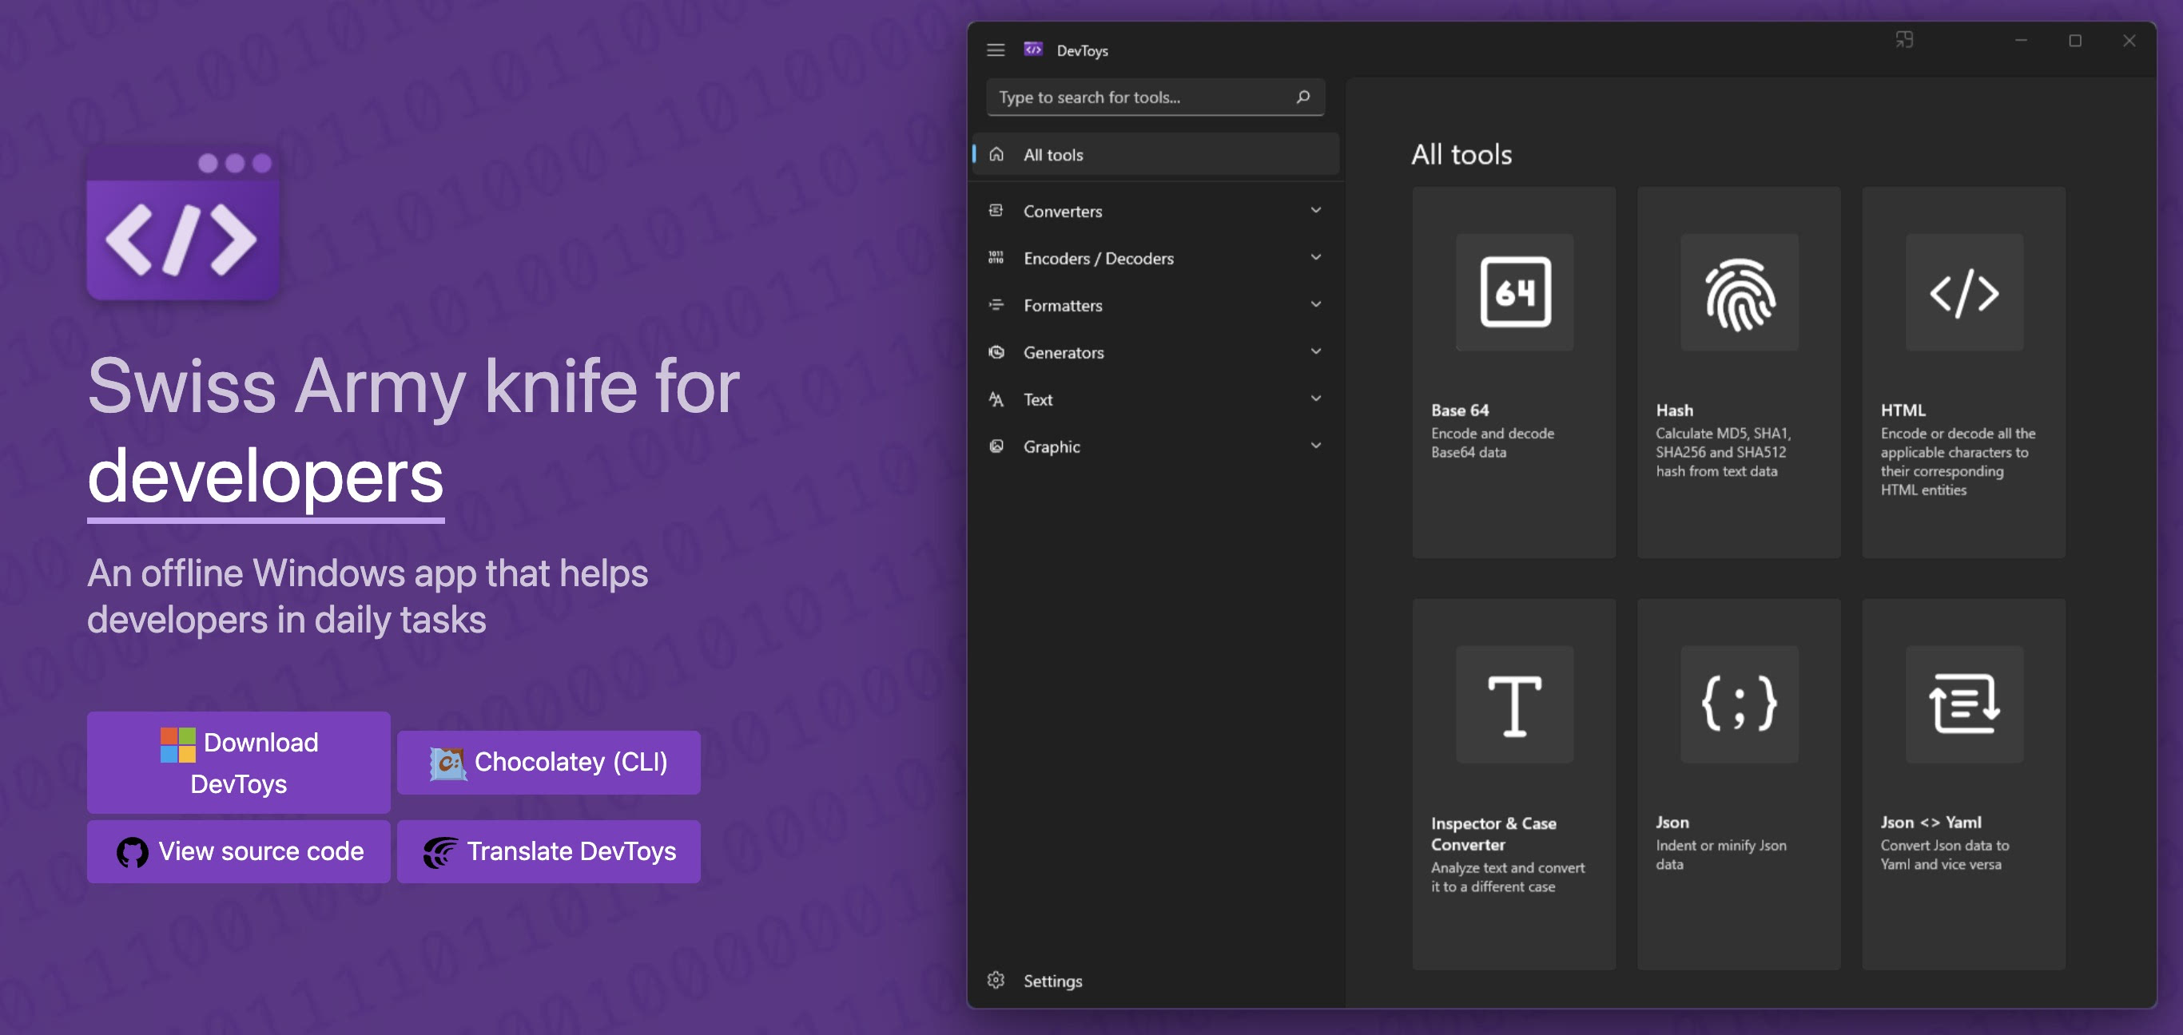Expand the Graphic category chevron
The image size is (2183, 1035).
click(x=1316, y=446)
